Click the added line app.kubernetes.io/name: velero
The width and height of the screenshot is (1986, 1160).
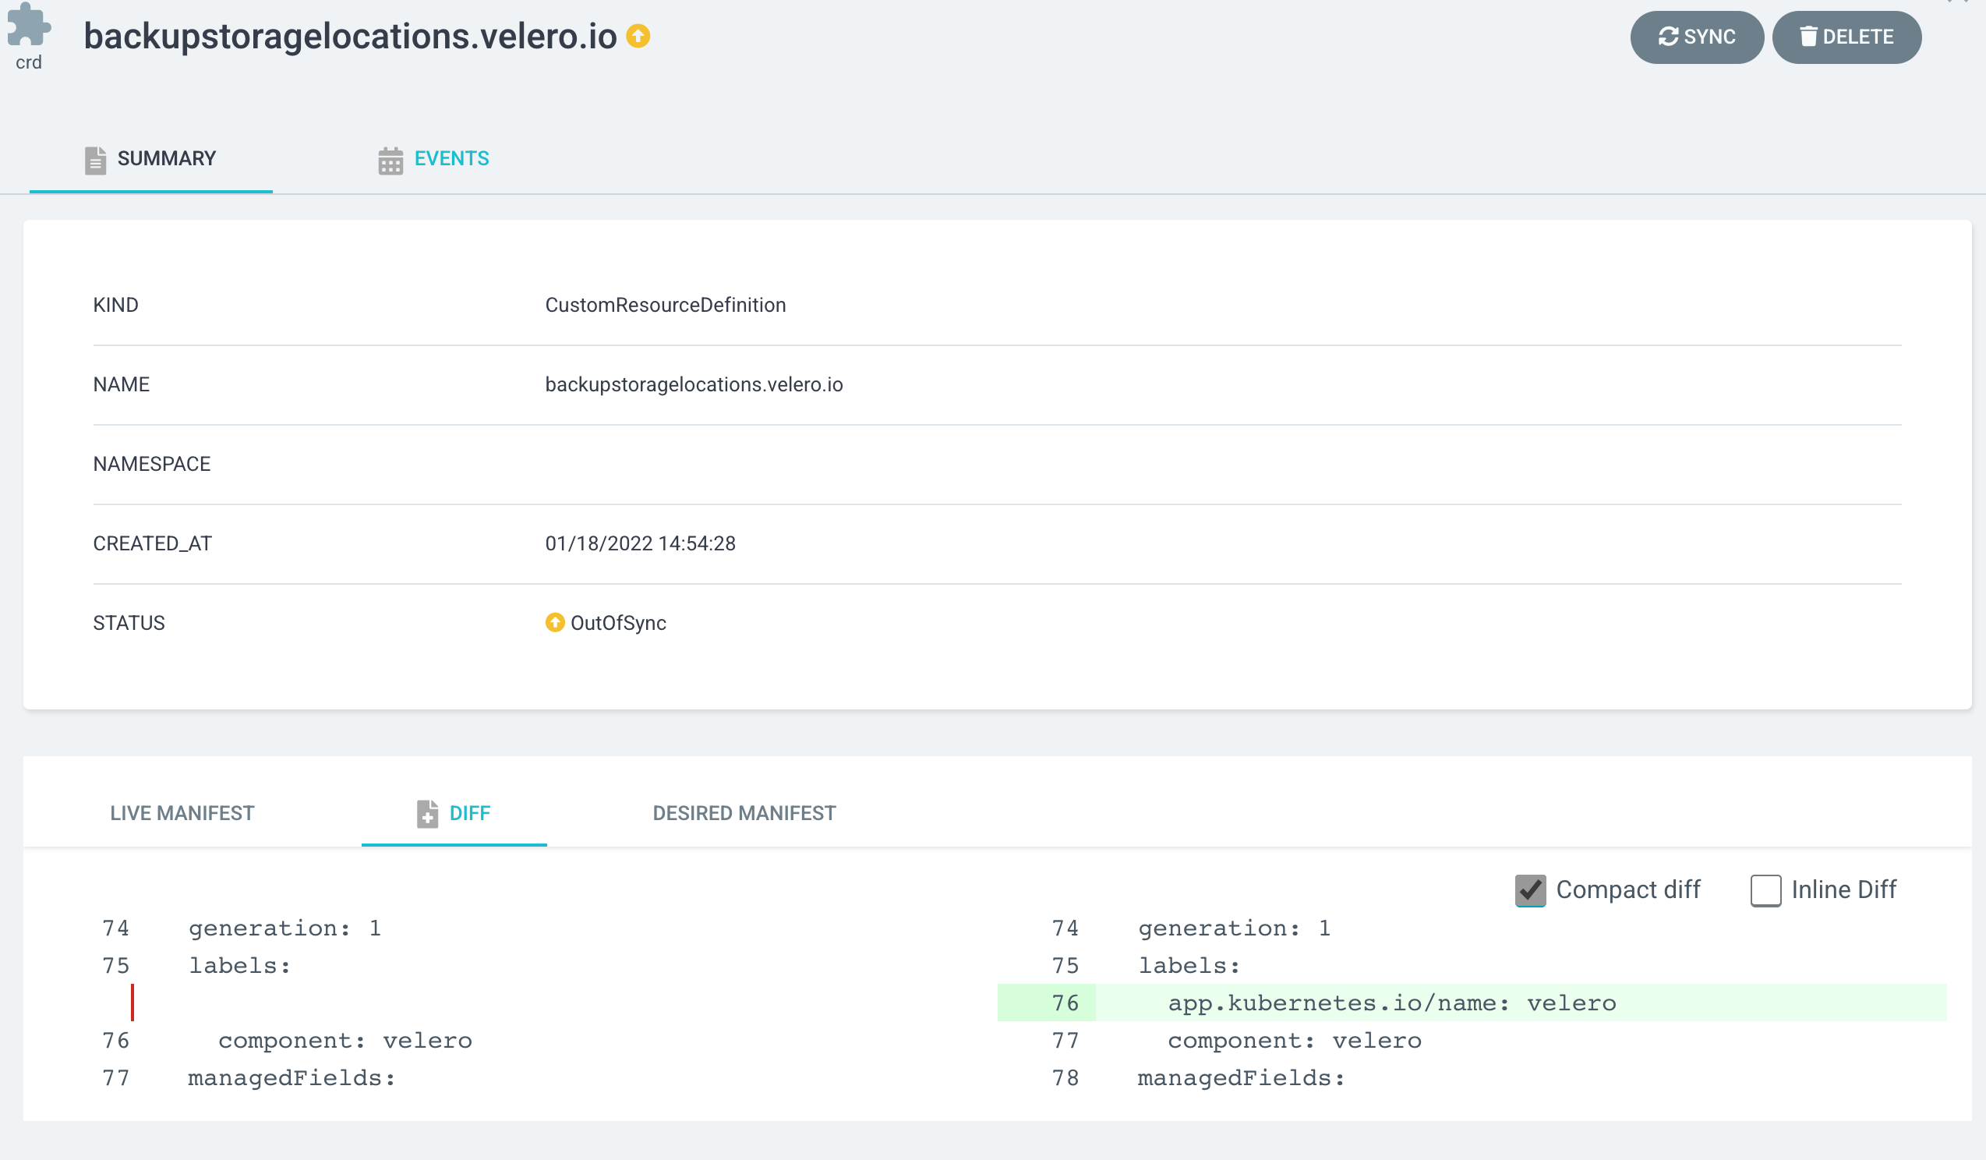coord(1392,1003)
